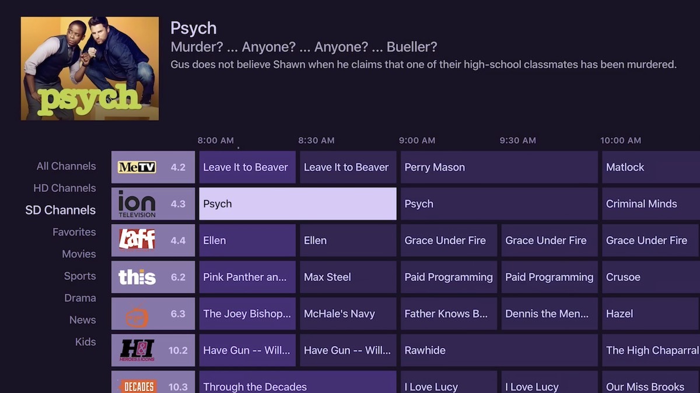Open Perry Mason on MeTV
This screenshot has height=393, width=700.
click(499, 167)
